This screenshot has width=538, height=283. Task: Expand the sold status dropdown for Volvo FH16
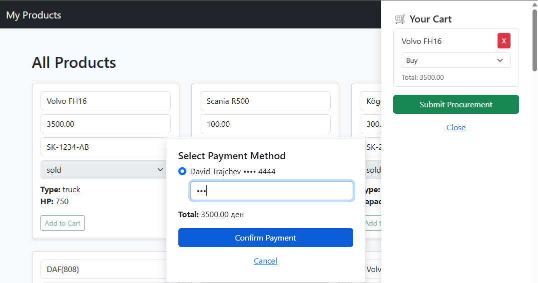coord(105,170)
